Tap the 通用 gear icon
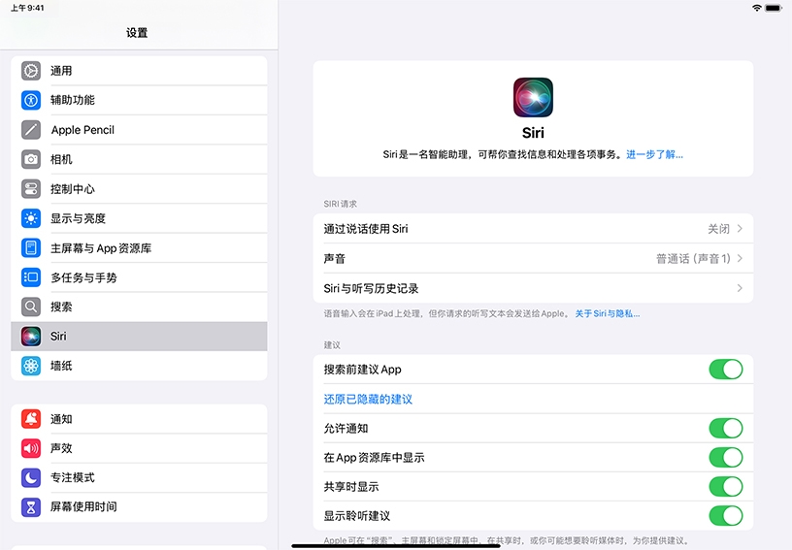This screenshot has width=792, height=550. tap(31, 71)
